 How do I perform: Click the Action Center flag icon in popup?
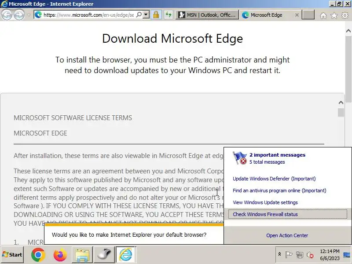240,158
